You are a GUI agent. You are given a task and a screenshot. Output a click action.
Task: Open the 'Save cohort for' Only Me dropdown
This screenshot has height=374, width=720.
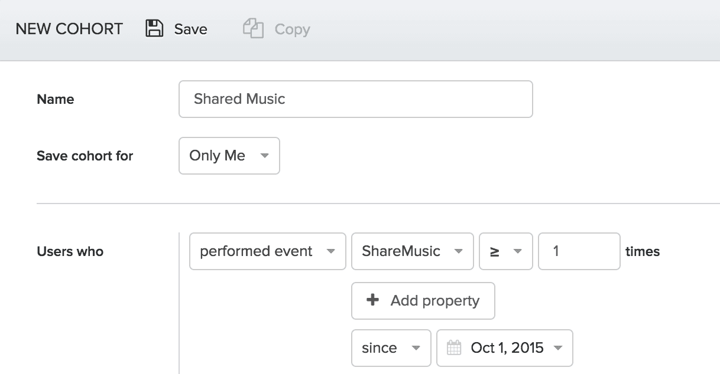pyautogui.click(x=229, y=156)
